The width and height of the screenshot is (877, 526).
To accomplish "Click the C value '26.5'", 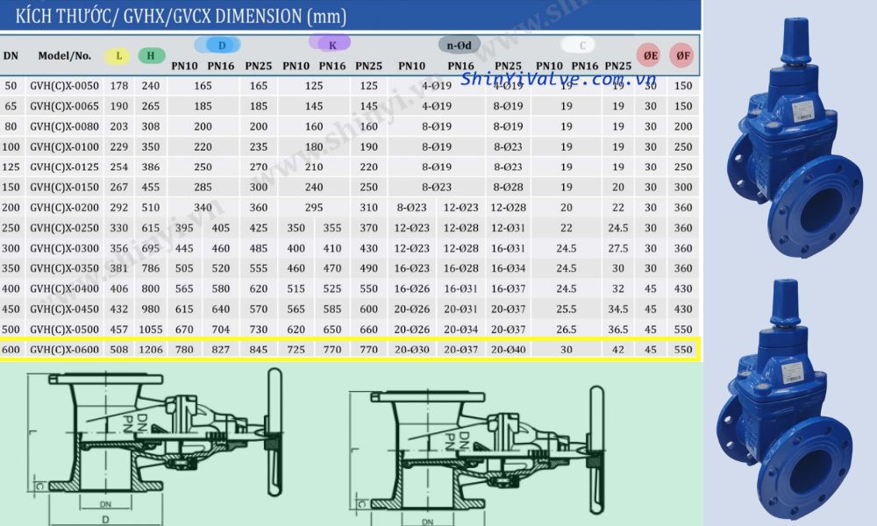I will click(566, 330).
